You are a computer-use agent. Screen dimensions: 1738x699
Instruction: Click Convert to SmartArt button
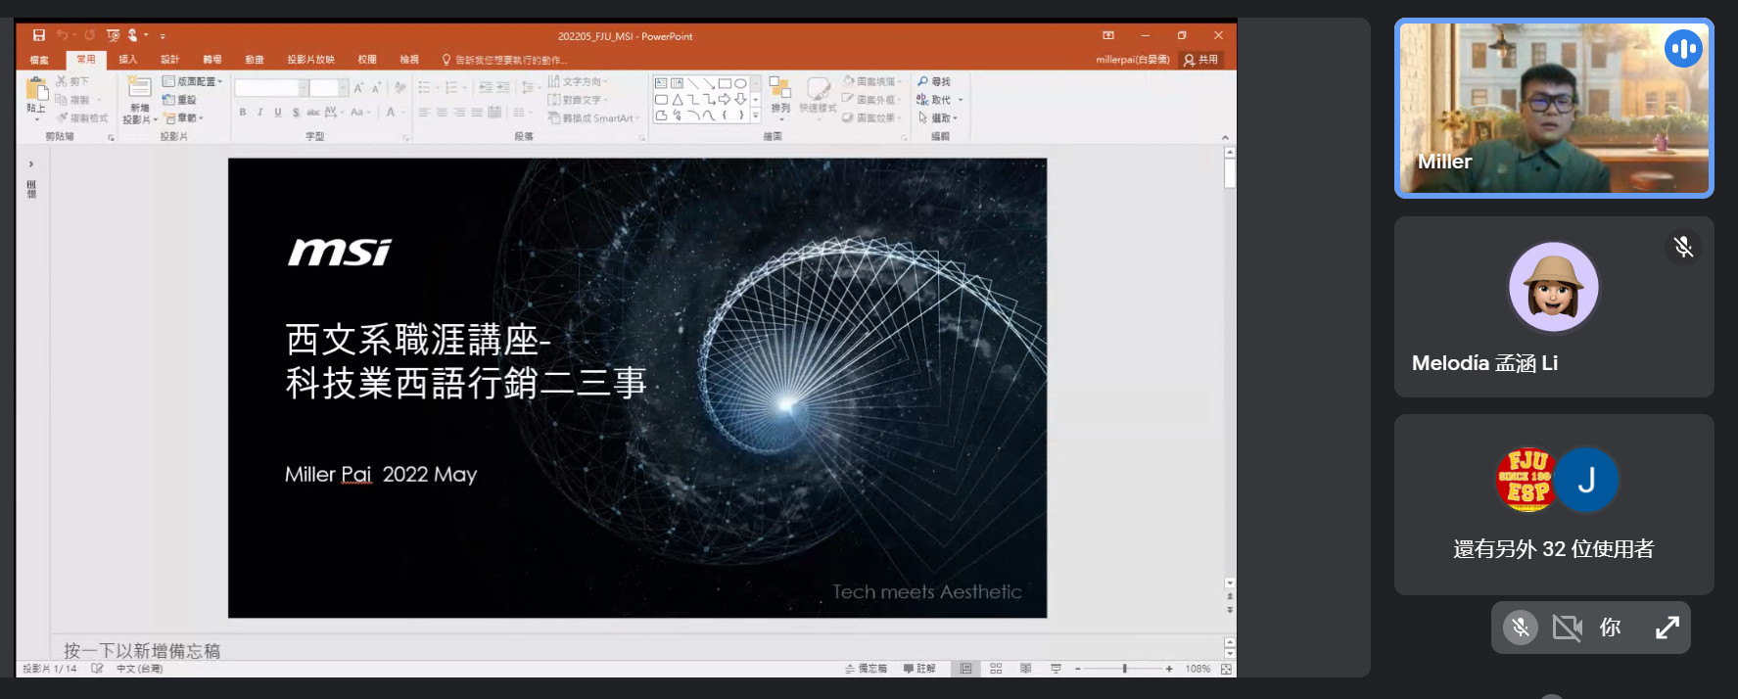click(593, 117)
